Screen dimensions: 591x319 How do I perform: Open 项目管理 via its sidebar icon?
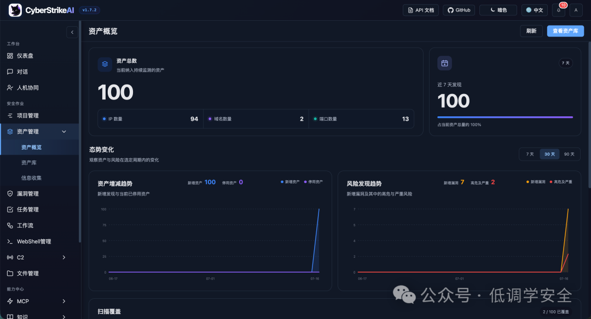click(x=10, y=115)
